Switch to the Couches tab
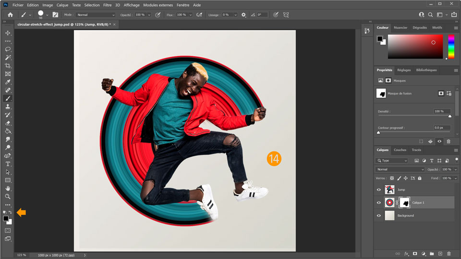 point(400,150)
